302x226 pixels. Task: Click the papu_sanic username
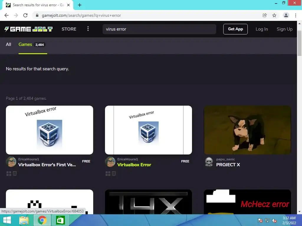pyautogui.click(x=226, y=159)
